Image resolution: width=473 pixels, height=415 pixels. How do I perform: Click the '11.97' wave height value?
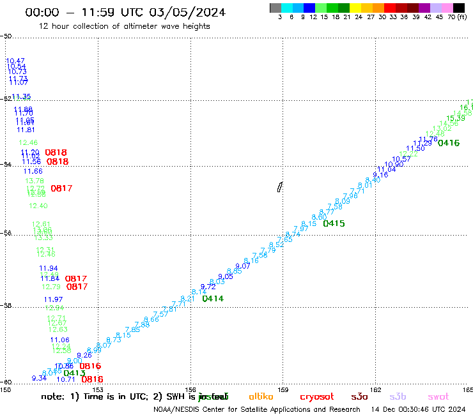click(x=54, y=299)
